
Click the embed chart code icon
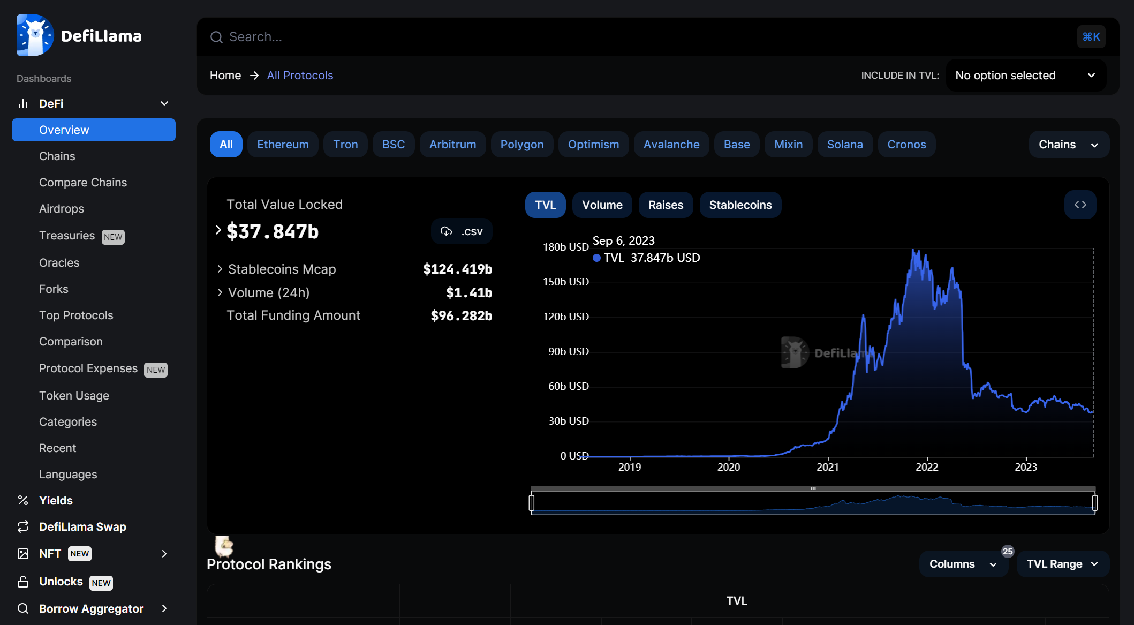(1080, 205)
